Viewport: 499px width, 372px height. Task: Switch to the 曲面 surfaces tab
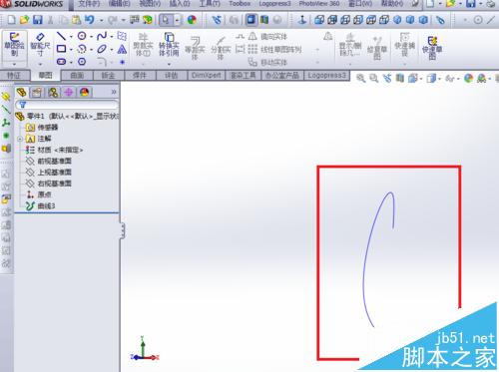(77, 76)
